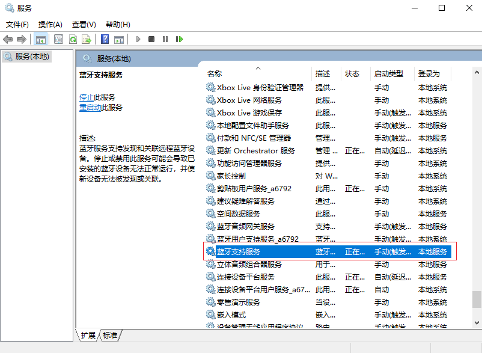Sort the list by the 启动类型 column header
The width and height of the screenshot is (482, 353).
(x=388, y=74)
